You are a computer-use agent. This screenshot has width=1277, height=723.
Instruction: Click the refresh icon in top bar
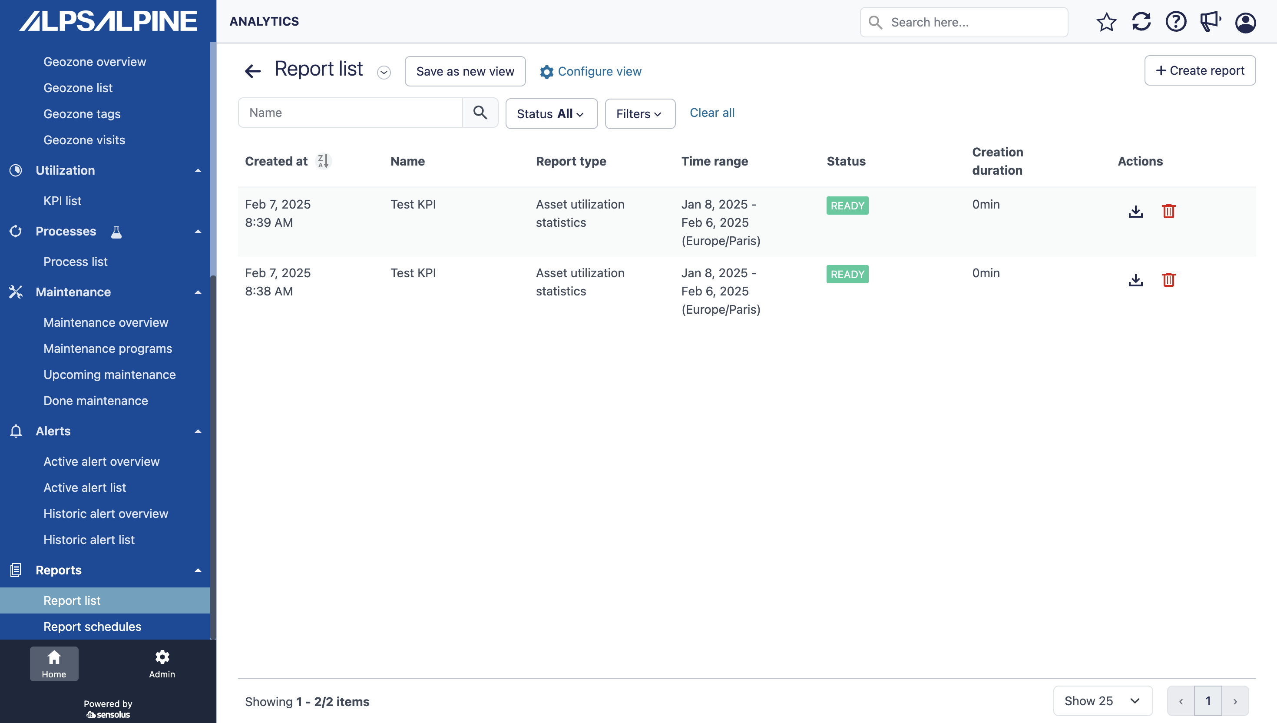[x=1141, y=22]
